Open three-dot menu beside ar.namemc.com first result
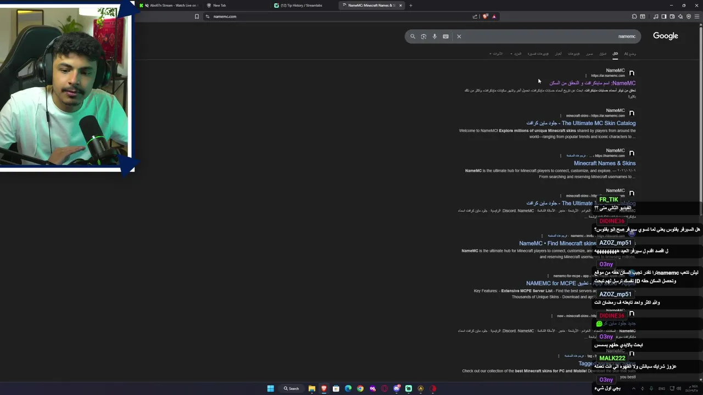This screenshot has height=395, width=703. [586, 76]
